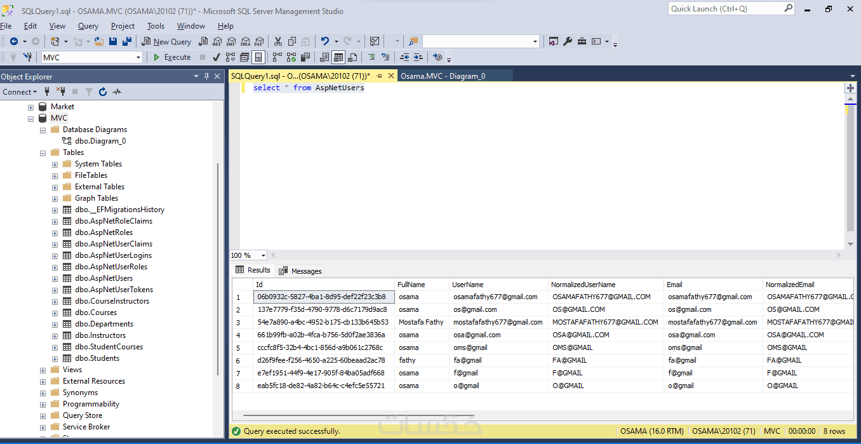The width and height of the screenshot is (861, 444).
Task: Click the Undo arrow icon
Action: tap(324, 41)
